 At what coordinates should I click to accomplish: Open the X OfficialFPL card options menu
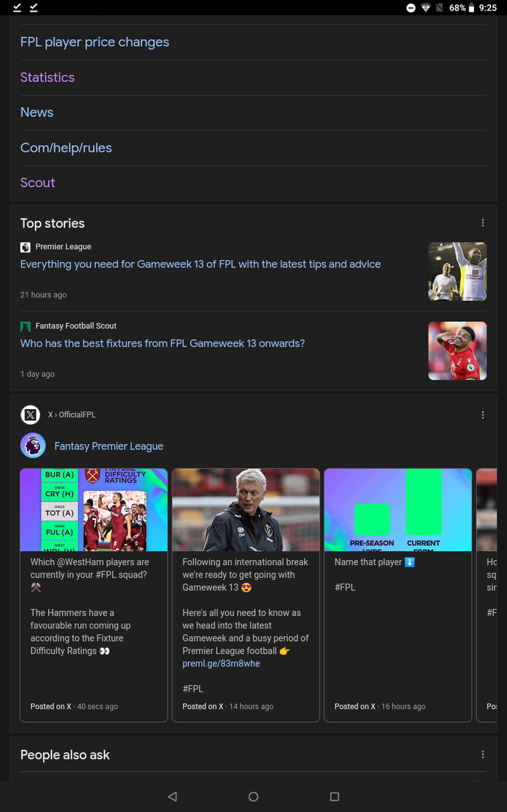tap(483, 415)
